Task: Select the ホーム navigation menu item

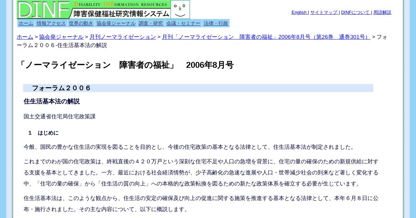Action: [x=26, y=23]
